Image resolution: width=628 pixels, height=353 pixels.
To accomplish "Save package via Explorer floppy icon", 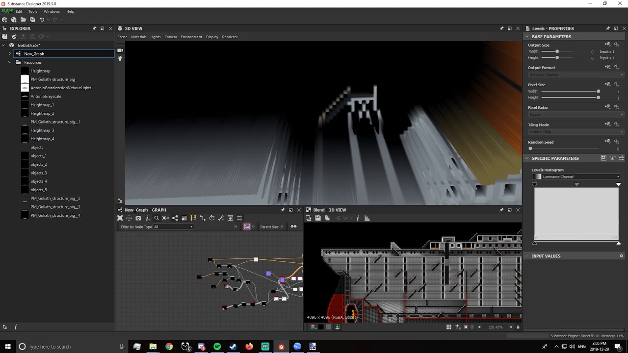I will [4, 37].
